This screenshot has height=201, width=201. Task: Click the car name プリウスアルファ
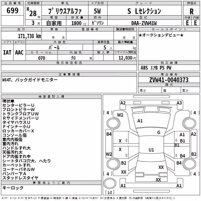[65, 11]
